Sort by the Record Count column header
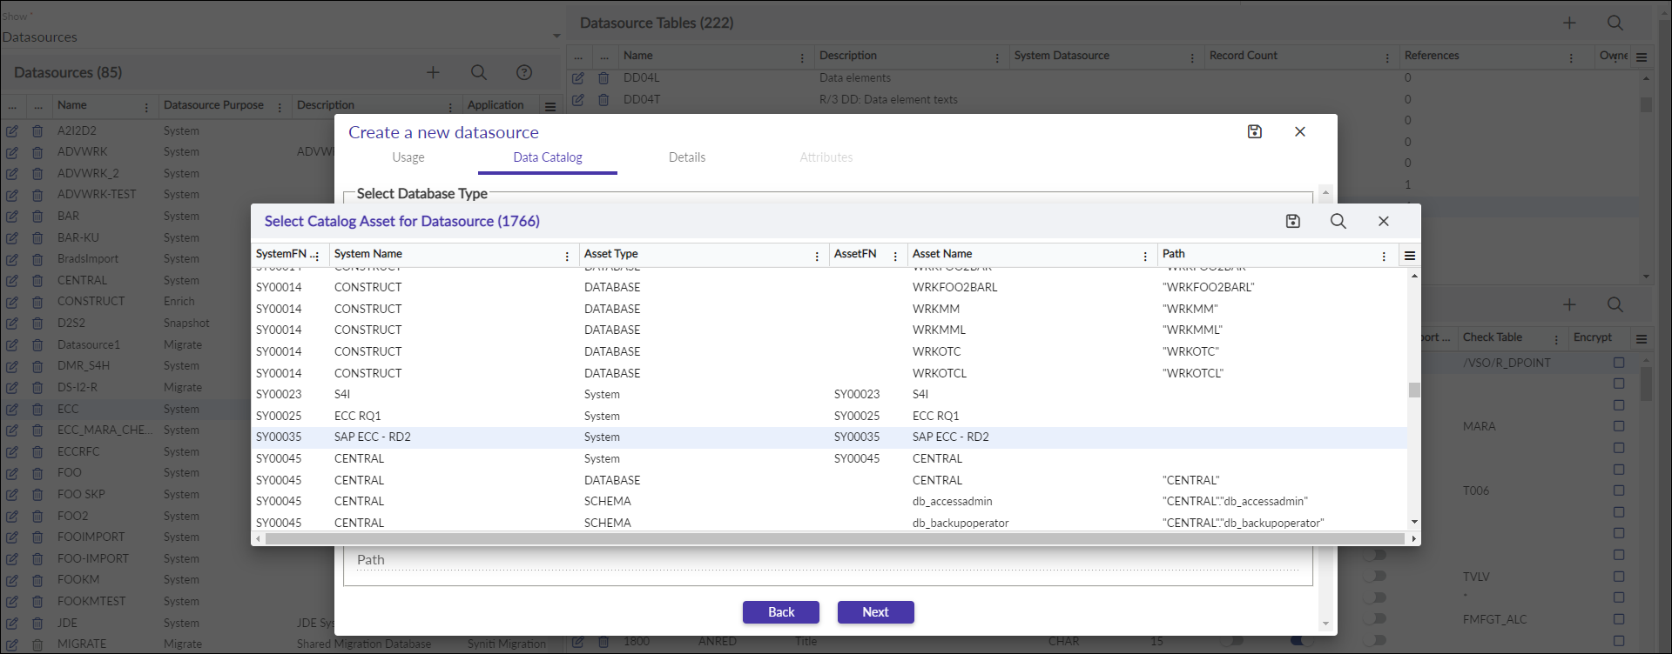 1244,56
